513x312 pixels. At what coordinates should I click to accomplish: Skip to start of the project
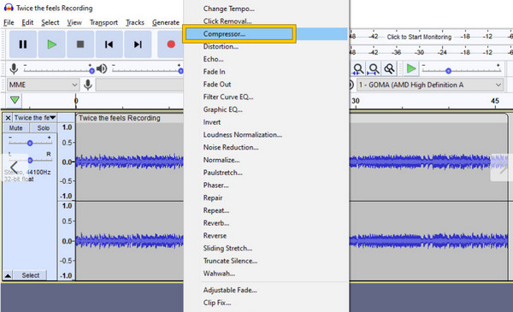coord(109,44)
